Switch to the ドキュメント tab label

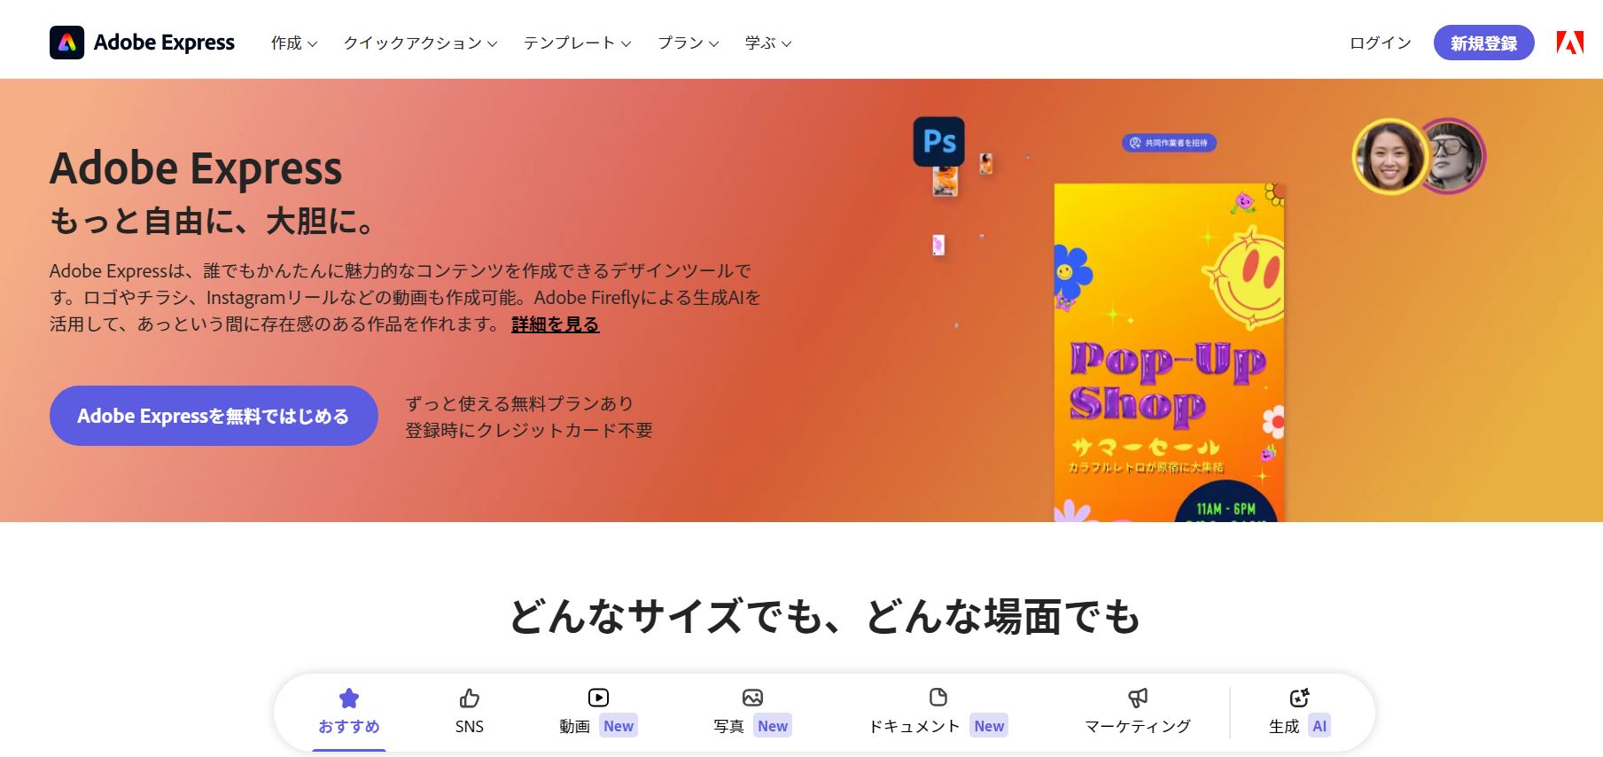click(x=914, y=726)
